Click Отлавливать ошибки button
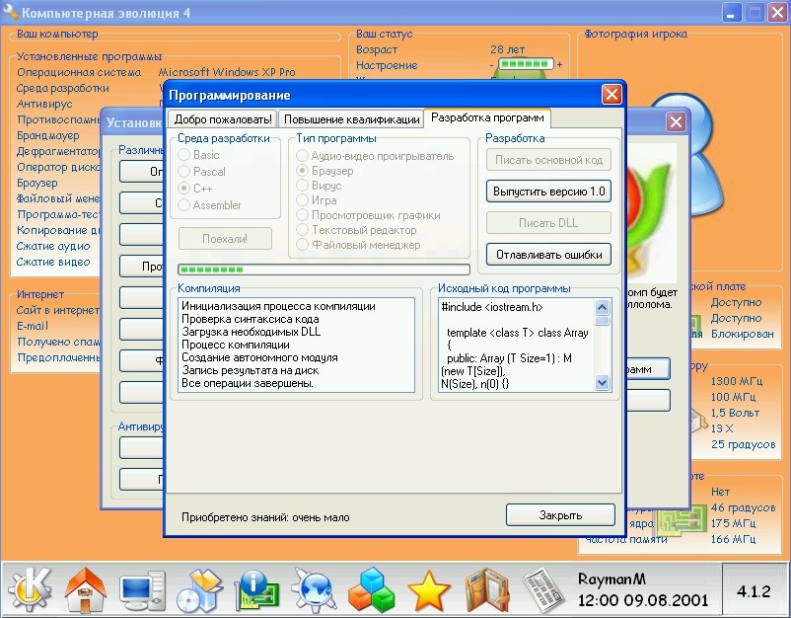 548,255
